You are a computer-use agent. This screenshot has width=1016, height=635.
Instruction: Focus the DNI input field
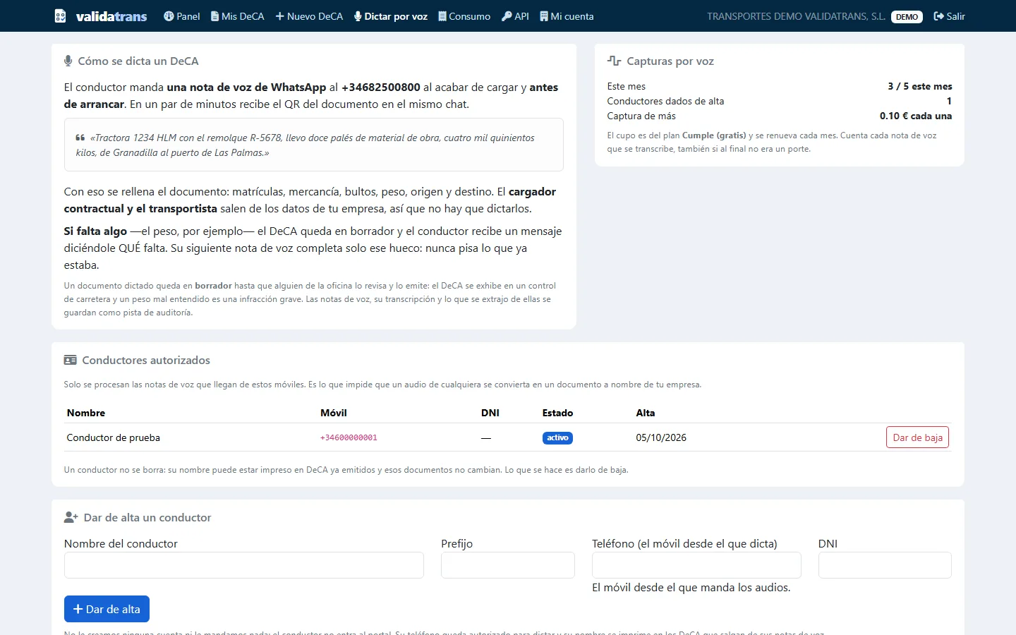click(x=885, y=565)
